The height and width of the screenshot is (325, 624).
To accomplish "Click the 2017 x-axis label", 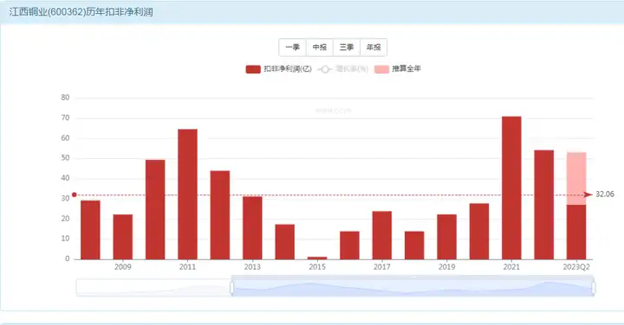I will [382, 267].
